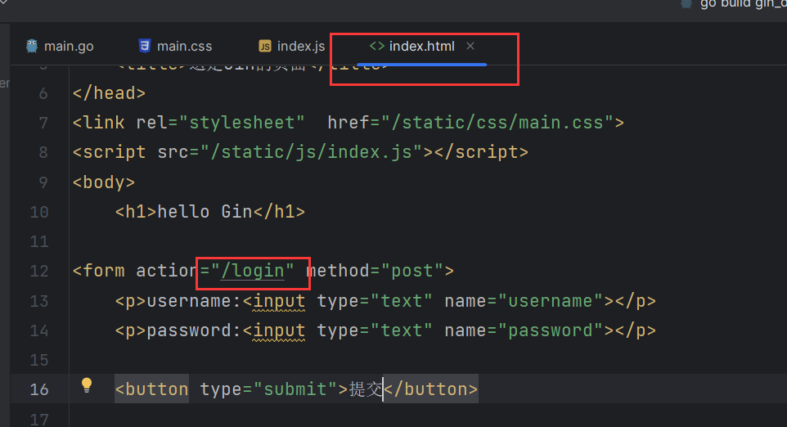Click line number 12 in the gutter
The image size is (787, 427).
coord(39,271)
